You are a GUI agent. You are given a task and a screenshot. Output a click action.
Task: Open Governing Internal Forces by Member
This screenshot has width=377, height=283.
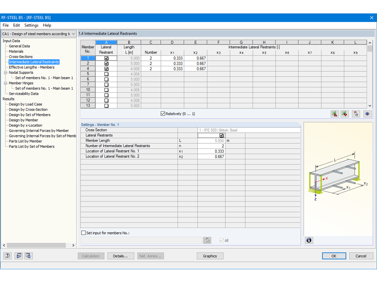(39, 131)
